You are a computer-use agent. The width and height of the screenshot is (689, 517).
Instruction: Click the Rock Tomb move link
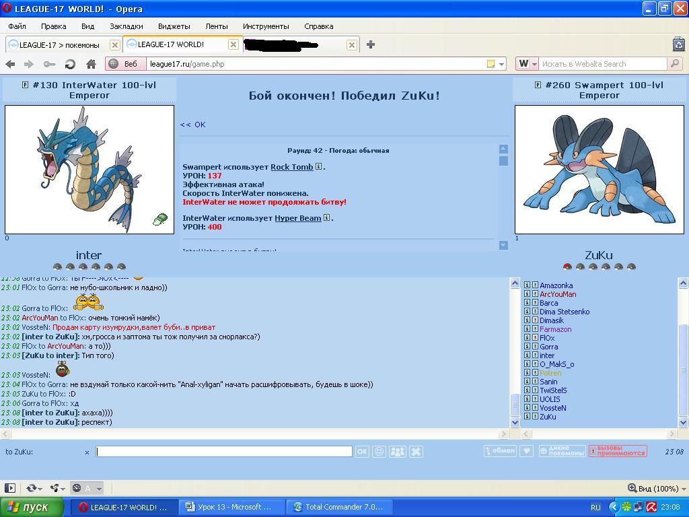click(x=292, y=167)
